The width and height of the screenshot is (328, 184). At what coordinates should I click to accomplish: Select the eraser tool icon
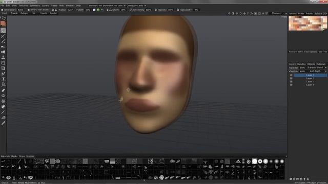(3, 90)
